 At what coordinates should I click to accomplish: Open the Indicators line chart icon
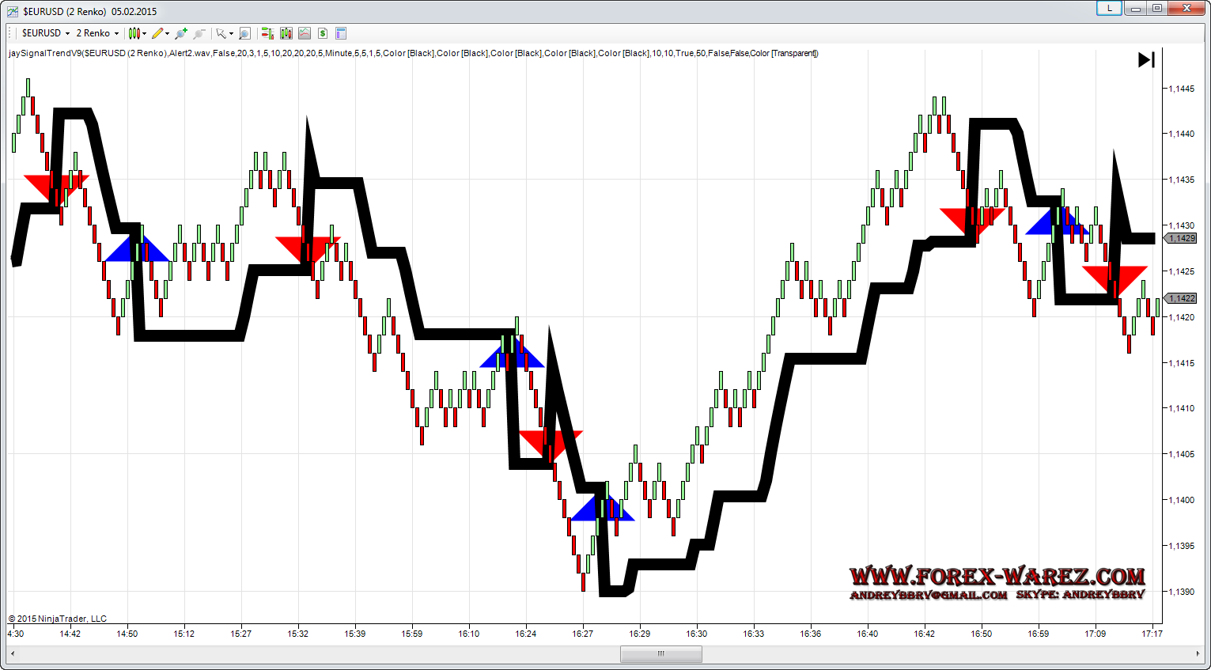point(305,33)
